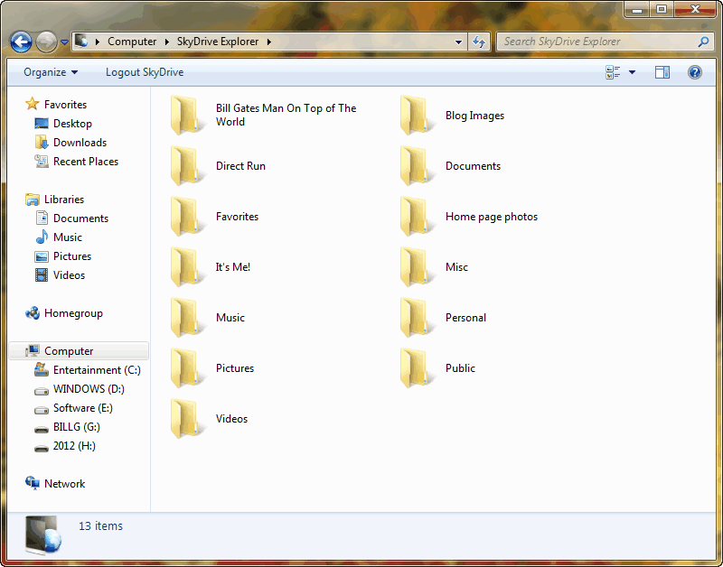The image size is (723, 567).
Task: Open the recent pages dropdown arrow
Action: (x=64, y=42)
